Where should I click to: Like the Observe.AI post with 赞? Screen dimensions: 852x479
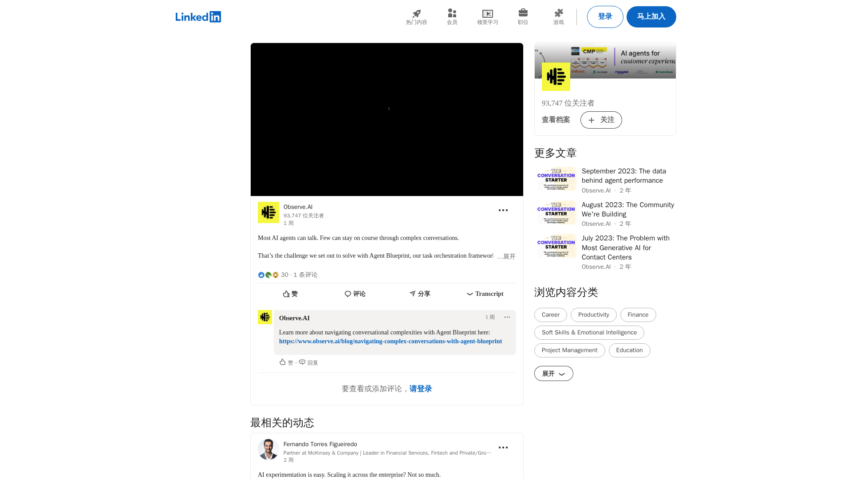point(290,294)
